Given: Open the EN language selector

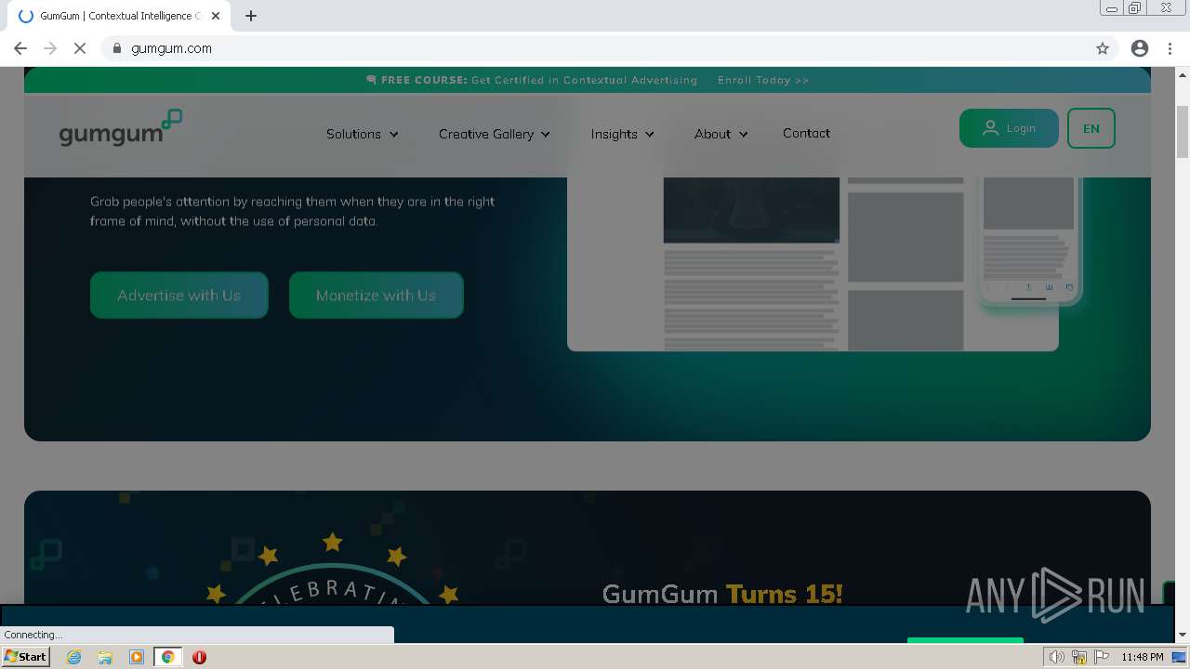Looking at the screenshot, I should (x=1091, y=128).
